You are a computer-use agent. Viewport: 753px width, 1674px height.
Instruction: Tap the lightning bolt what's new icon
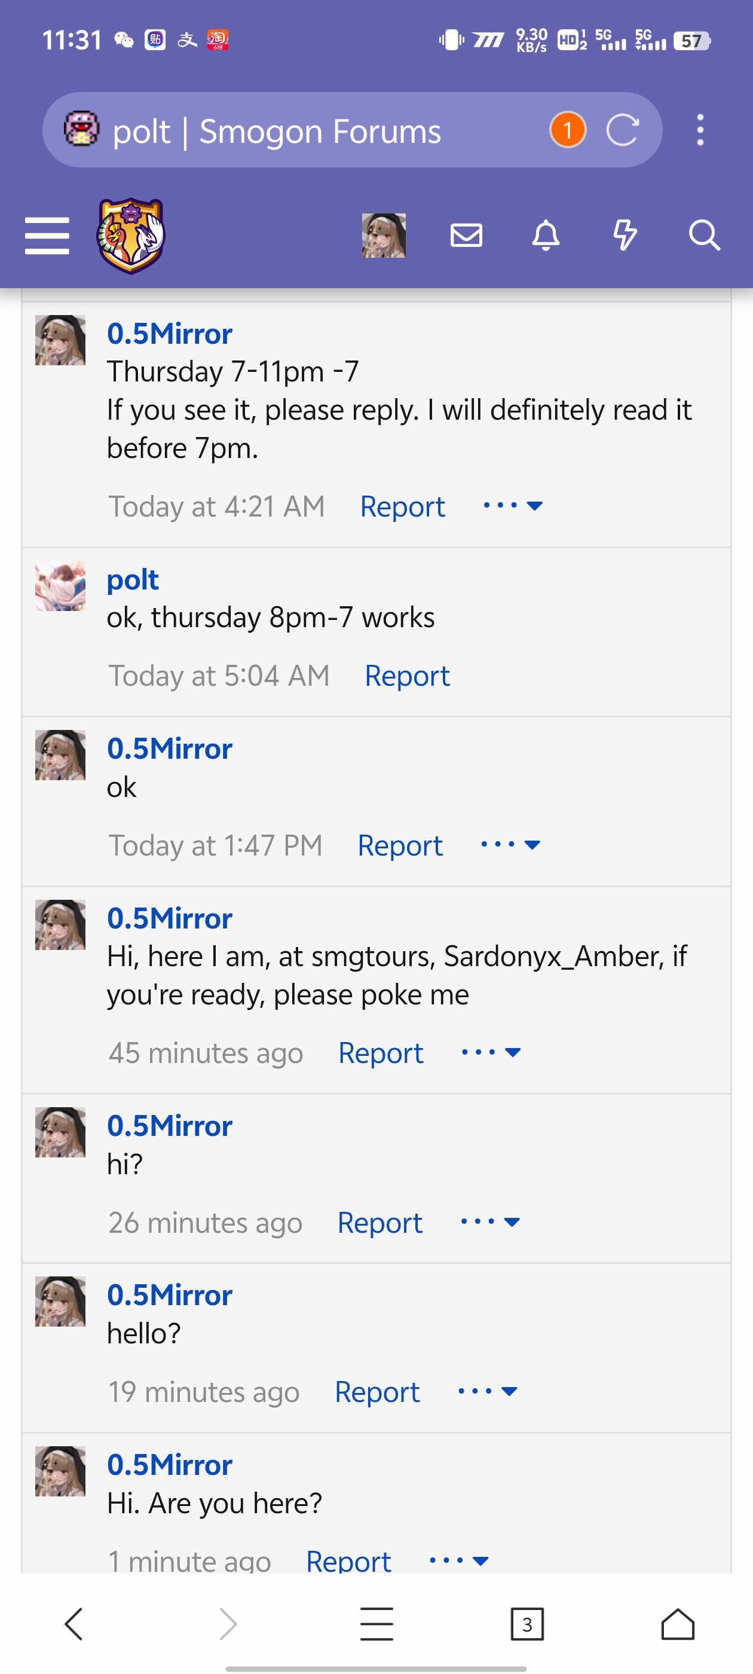[625, 235]
